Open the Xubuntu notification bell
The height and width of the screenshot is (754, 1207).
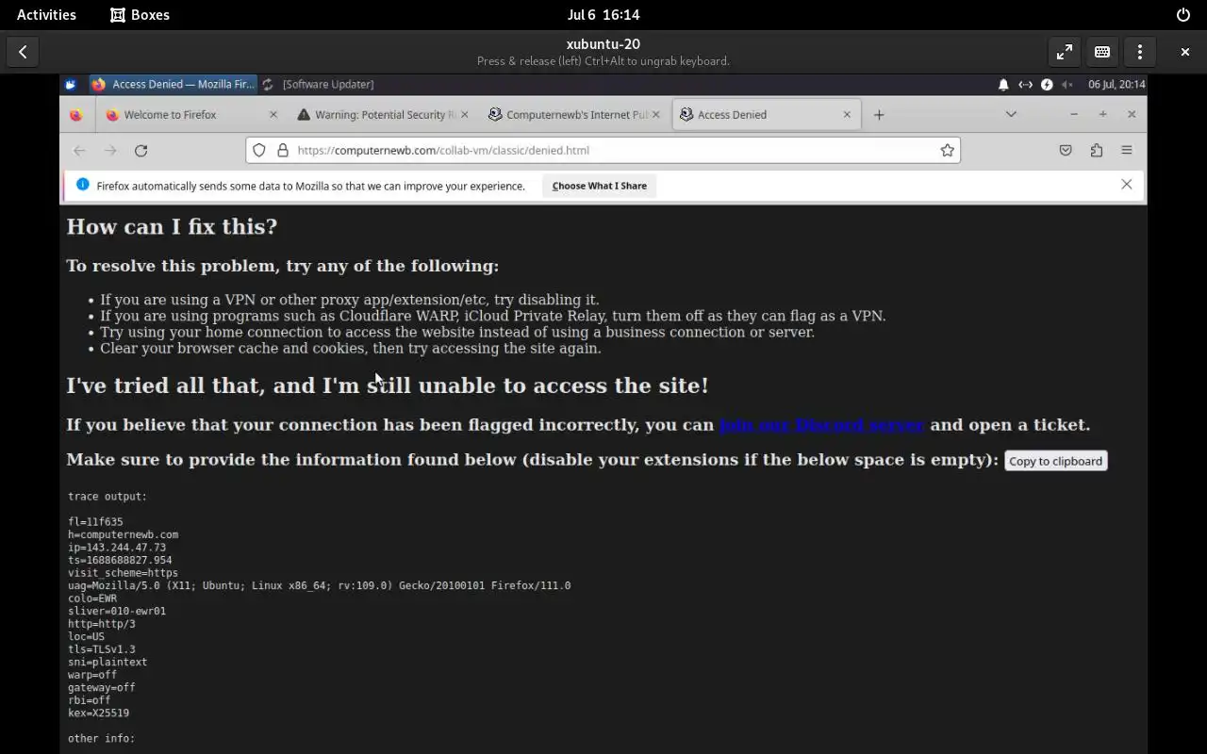click(1003, 84)
